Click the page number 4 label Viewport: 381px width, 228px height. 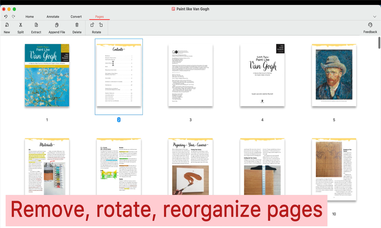262,120
